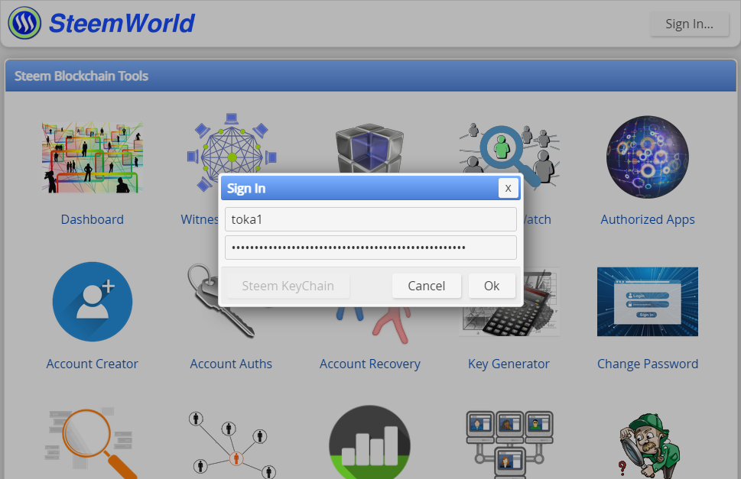Click the Authorized Apps globe icon

pyautogui.click(x=648, y=157)
